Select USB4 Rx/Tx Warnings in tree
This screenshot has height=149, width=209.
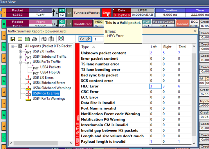click(x=49, y=99)
